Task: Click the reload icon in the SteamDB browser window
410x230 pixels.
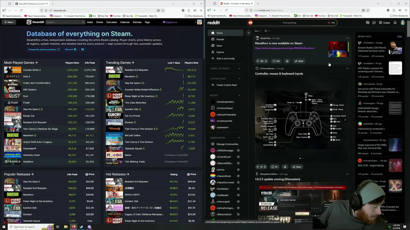Action: pos(21,10)
